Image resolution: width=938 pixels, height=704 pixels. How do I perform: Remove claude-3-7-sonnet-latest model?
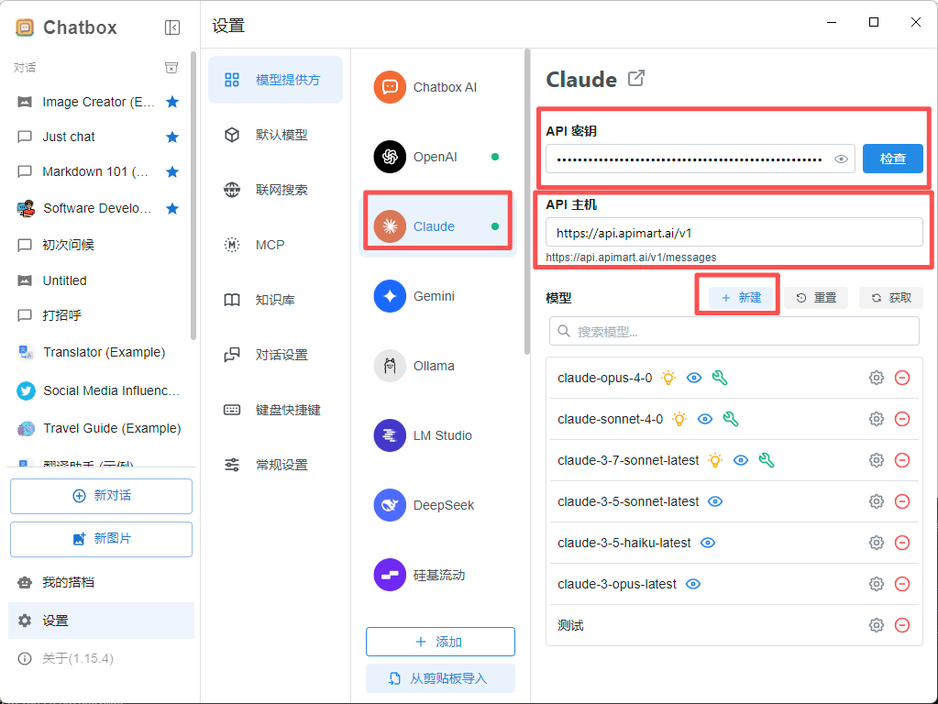[x=902, y=460]
